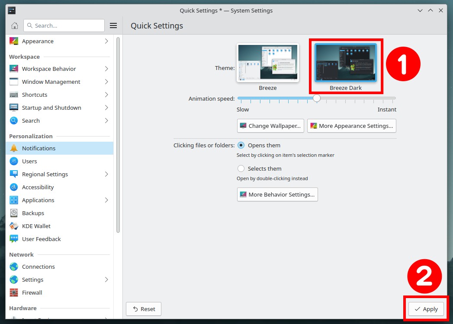Viewport: 453px width, 324px height.
Task: Open Users settings entry
Action: [x=60, y=161]
